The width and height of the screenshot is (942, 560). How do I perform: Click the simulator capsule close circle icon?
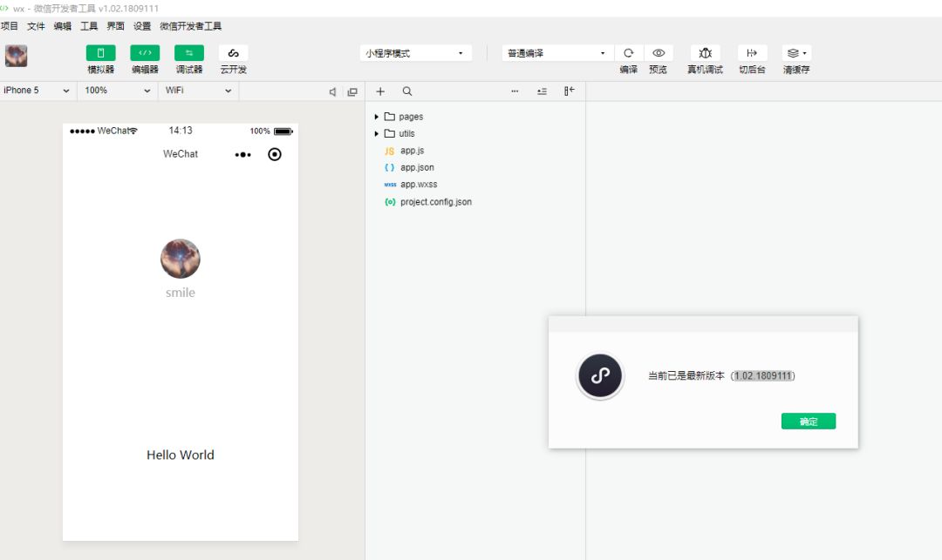click(275, 155)
